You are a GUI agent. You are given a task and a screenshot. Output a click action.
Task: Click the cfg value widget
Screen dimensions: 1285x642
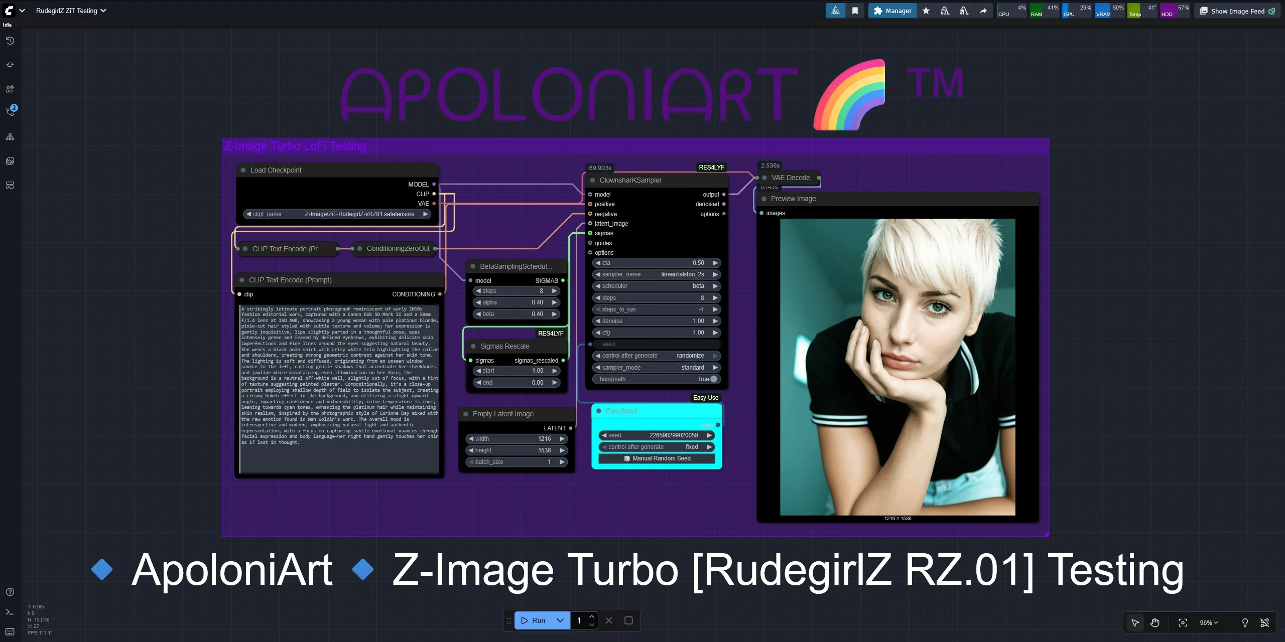(x=657, y=333)
